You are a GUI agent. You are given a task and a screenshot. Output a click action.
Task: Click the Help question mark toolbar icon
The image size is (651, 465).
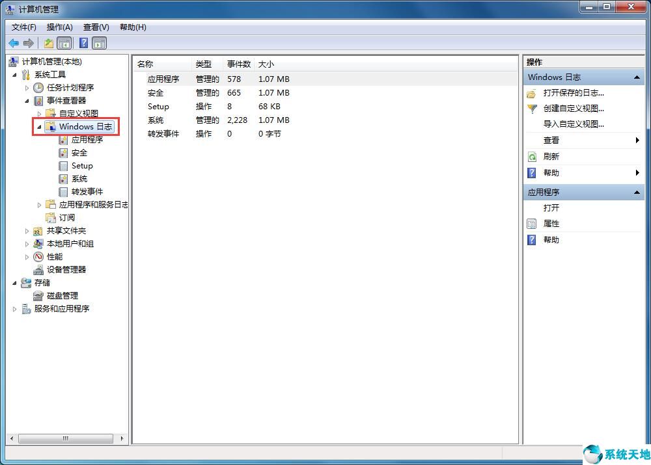82,43
